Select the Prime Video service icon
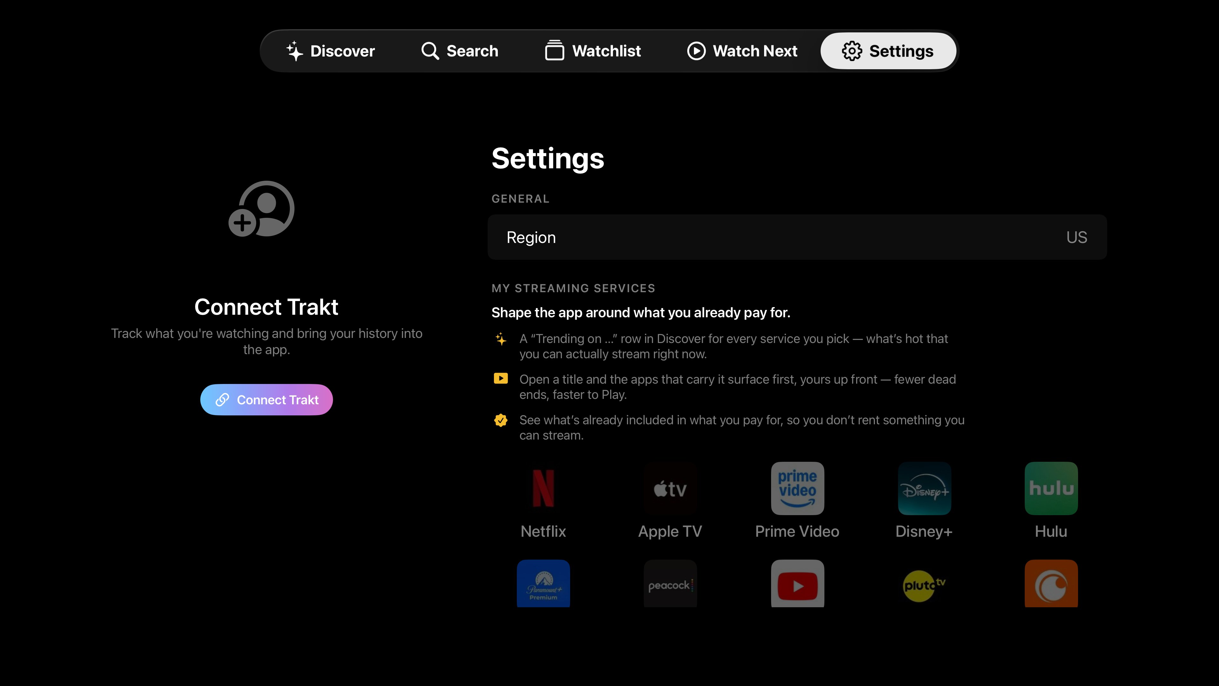This screenshot has width=1219, height=686. pos(797,488)
